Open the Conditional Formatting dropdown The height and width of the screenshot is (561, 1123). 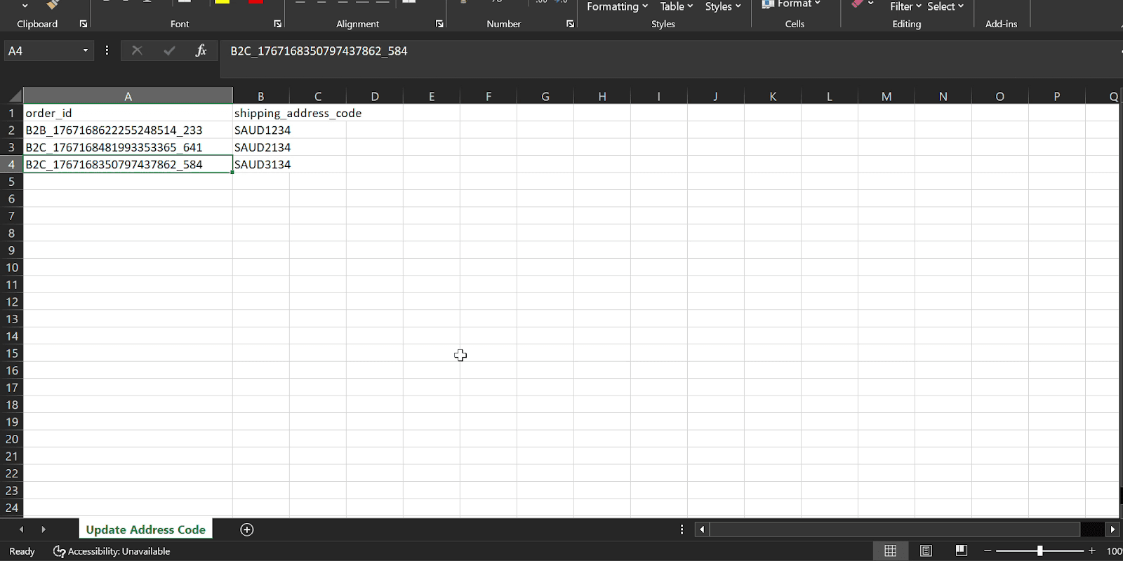(x=617, y=7)
